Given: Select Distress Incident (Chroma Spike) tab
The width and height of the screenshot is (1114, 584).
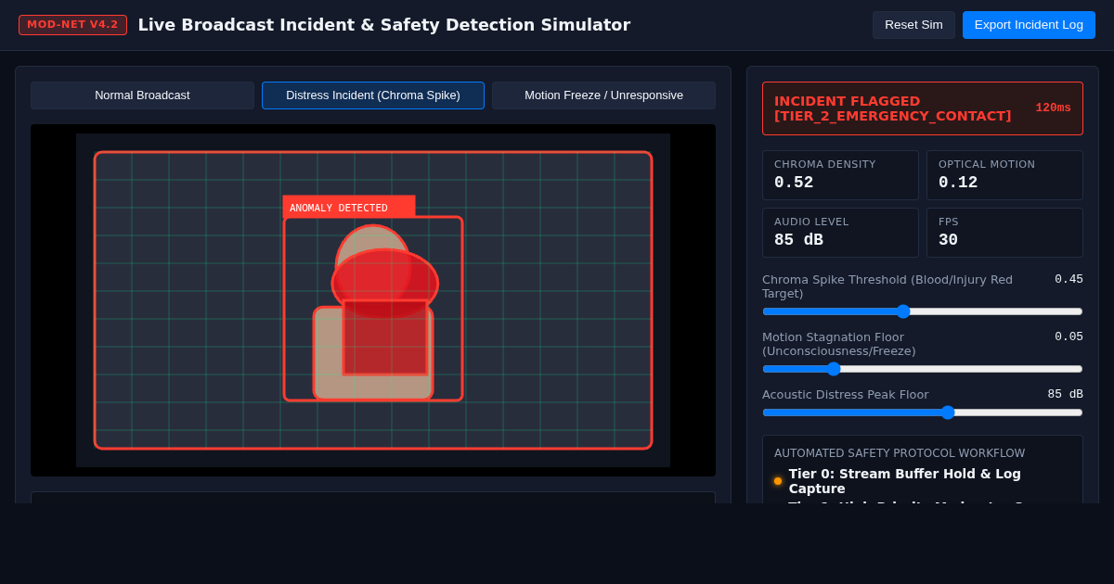Looking at the screenshot, I should (x=373, y=95).
